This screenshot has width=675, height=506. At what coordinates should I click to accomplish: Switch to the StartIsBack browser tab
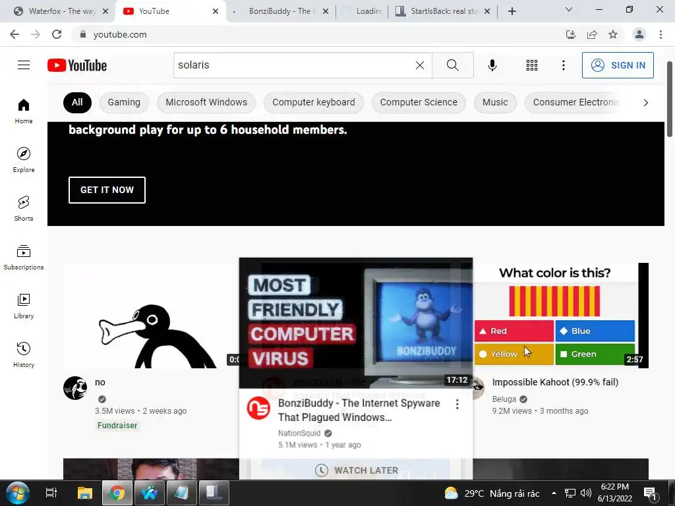pyautogui.click(x=441, y=11)
